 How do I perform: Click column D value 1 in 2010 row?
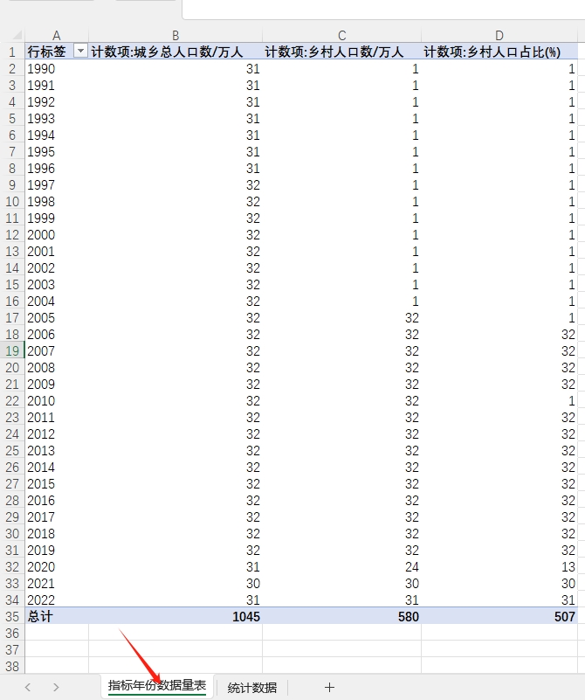coord(499,401)
